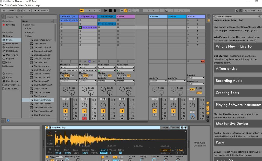
Task: Enable the LFO on/off toggle
Action: click(103, 157)
